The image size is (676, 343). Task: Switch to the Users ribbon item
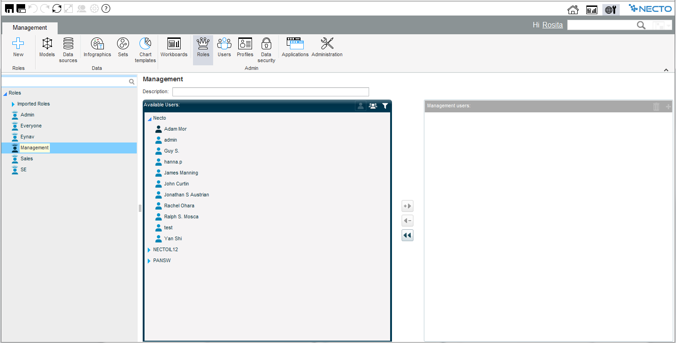(x=224, y=47)
